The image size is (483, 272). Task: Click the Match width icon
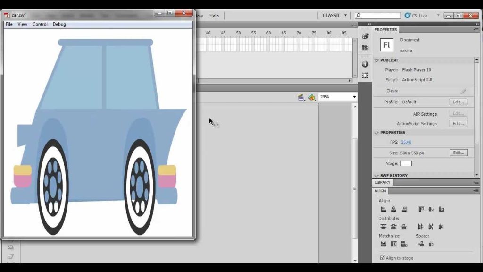pyautogui.click(x=383, y=244)
